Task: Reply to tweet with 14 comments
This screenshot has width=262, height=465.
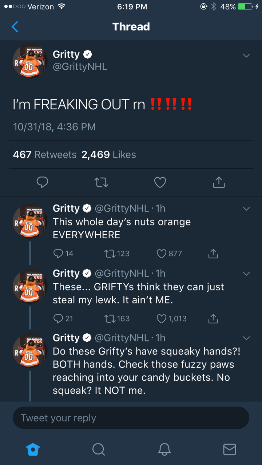Action: pos(59,254)
